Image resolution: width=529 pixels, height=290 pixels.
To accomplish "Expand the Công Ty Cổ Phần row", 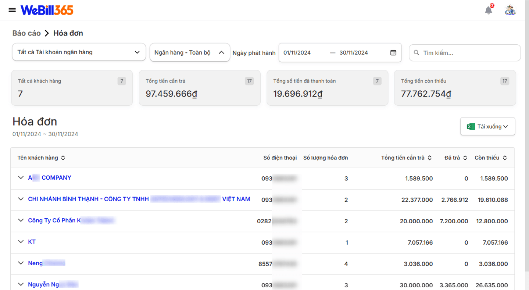I will [x=21, y=221].
